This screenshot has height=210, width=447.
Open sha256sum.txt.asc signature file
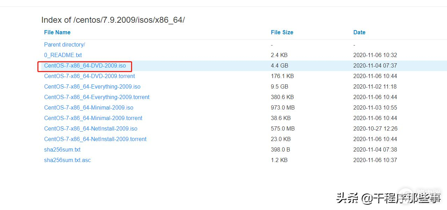[x=67, y=160]
